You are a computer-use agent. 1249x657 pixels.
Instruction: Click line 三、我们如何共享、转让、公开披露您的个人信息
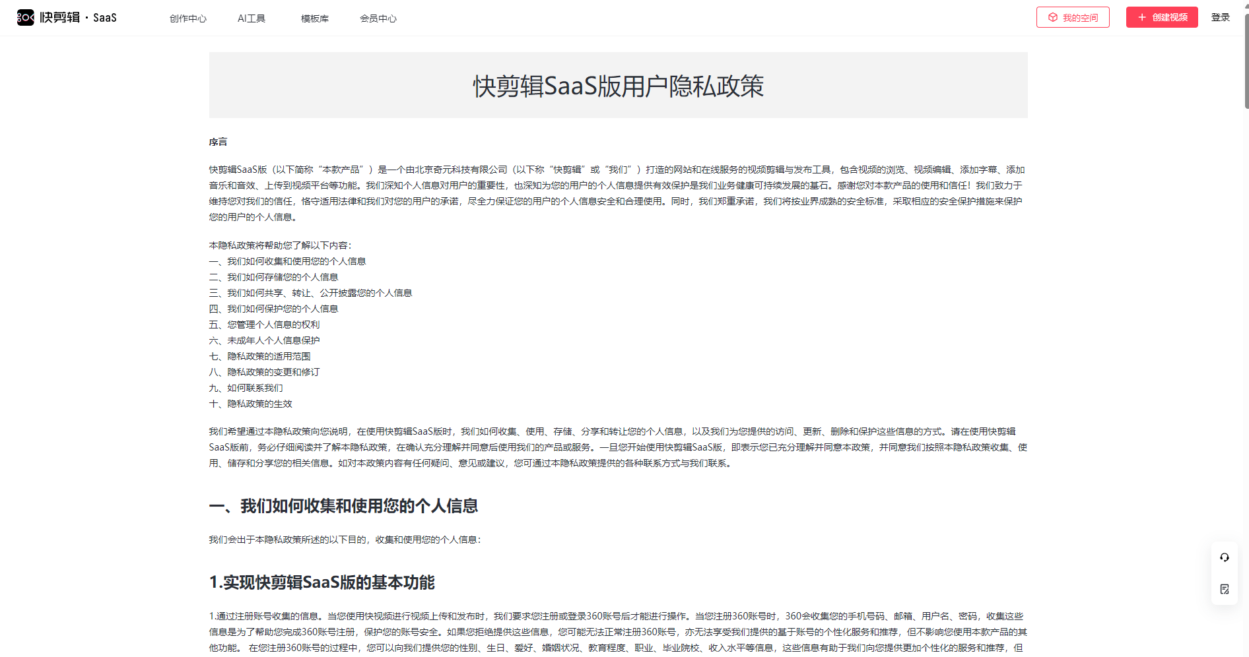click(x=310, y=293)
